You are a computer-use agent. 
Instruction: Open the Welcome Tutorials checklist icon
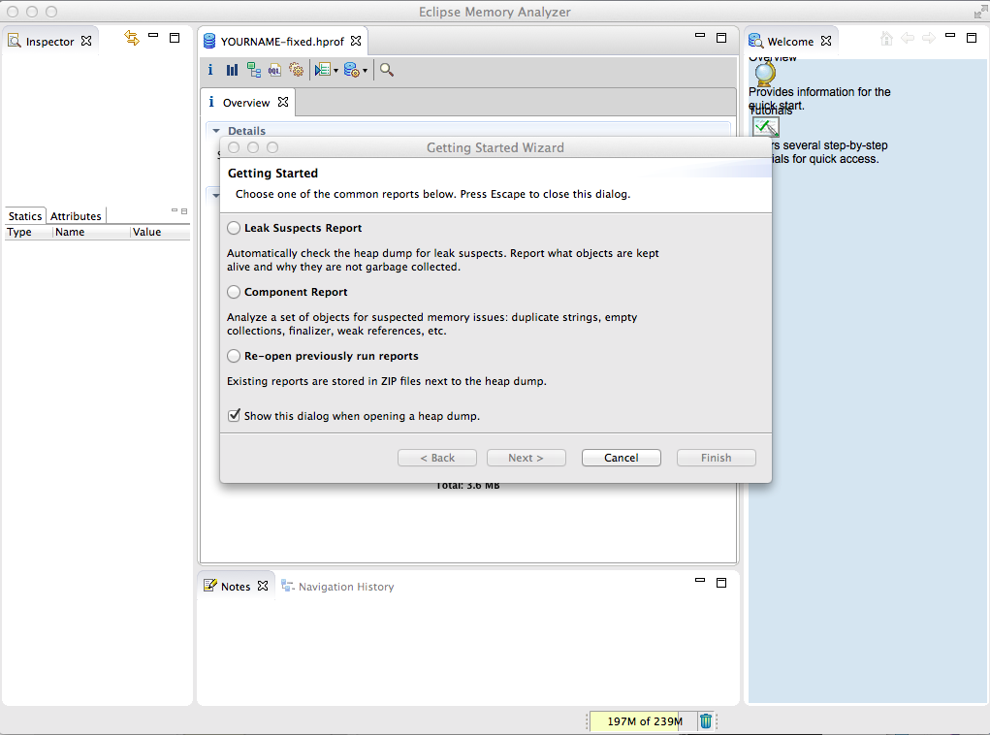766,127
